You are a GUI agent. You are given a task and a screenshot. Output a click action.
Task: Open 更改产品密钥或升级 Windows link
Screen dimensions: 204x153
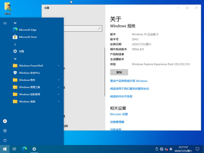129,81
